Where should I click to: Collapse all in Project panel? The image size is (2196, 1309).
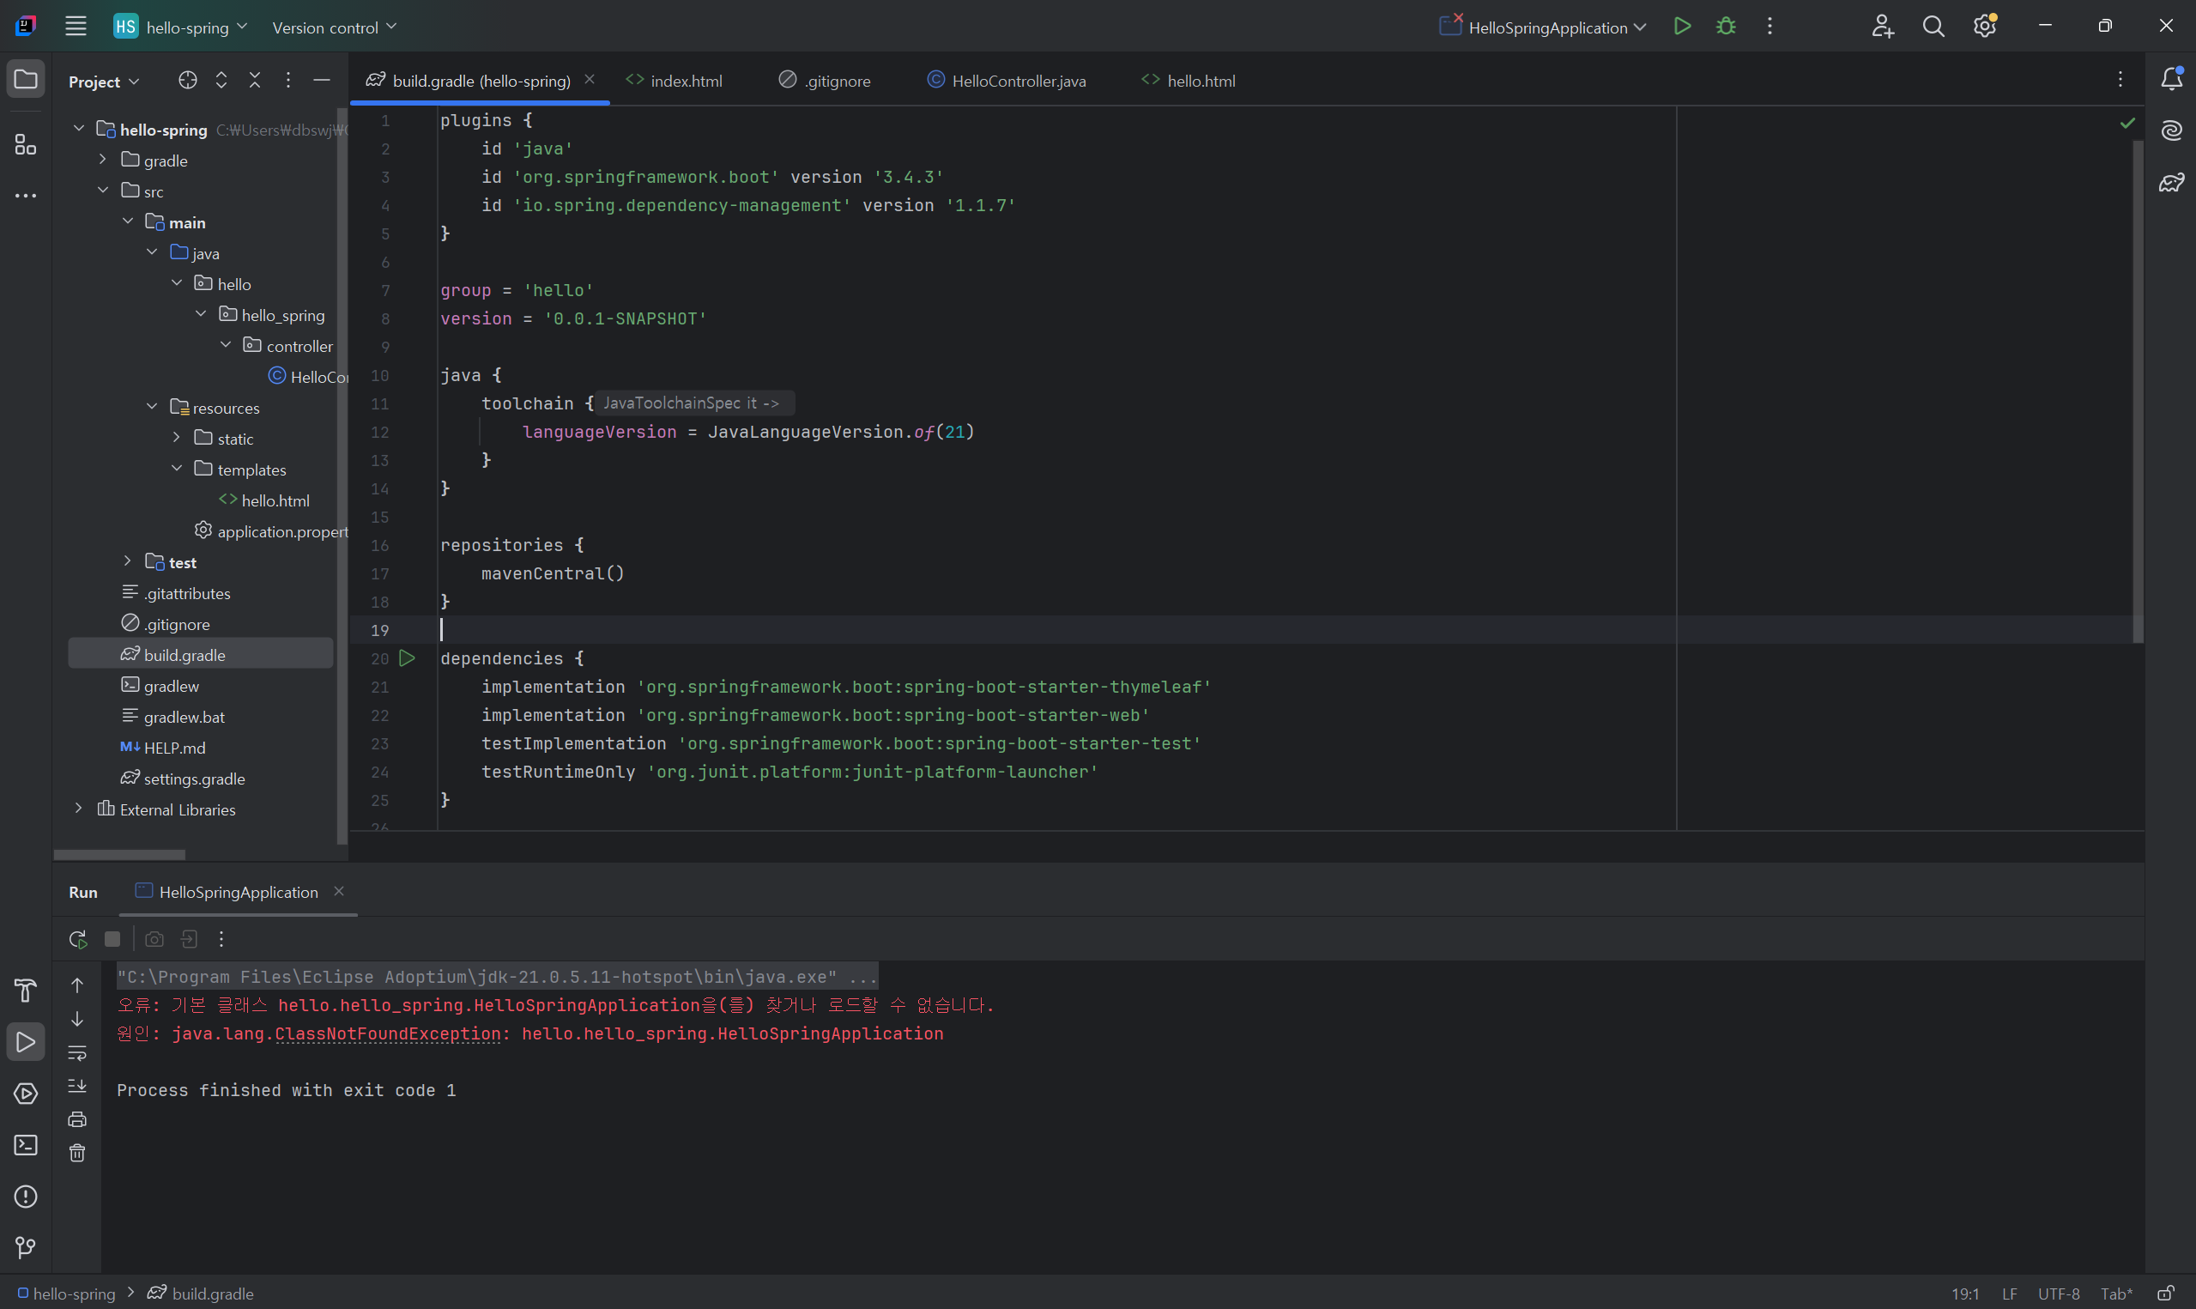click(x=255, y=81)
